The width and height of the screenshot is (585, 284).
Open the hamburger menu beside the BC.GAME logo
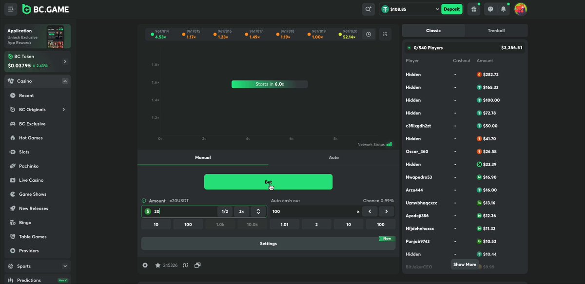tap(11, 9)
